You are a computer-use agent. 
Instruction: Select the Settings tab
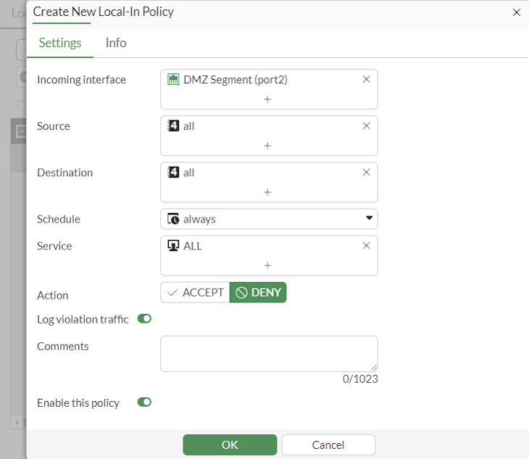[60, 43]
